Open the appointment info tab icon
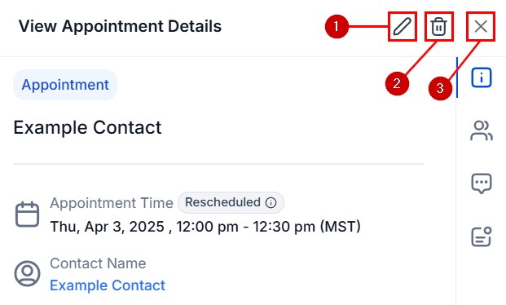The image size is (506, 305). (x=482, y=77)
